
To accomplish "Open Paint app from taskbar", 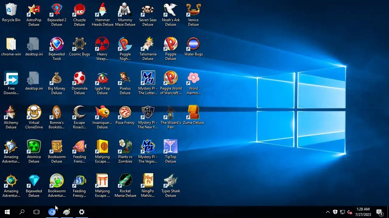I will pos(67,212).
